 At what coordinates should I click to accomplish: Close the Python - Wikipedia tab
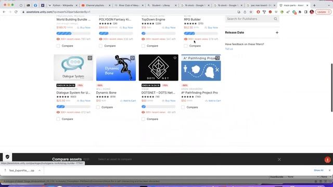tap(76, 5)
